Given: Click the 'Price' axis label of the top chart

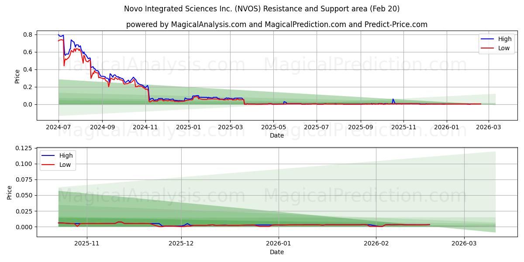Looking at the screenshot, I should (x=17, y=76).
